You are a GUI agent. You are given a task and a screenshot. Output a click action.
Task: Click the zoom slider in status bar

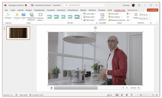(x=143, y=95)
